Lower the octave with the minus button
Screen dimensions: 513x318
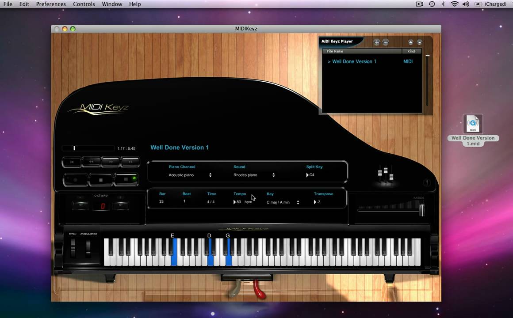click(x=80, y=205)
